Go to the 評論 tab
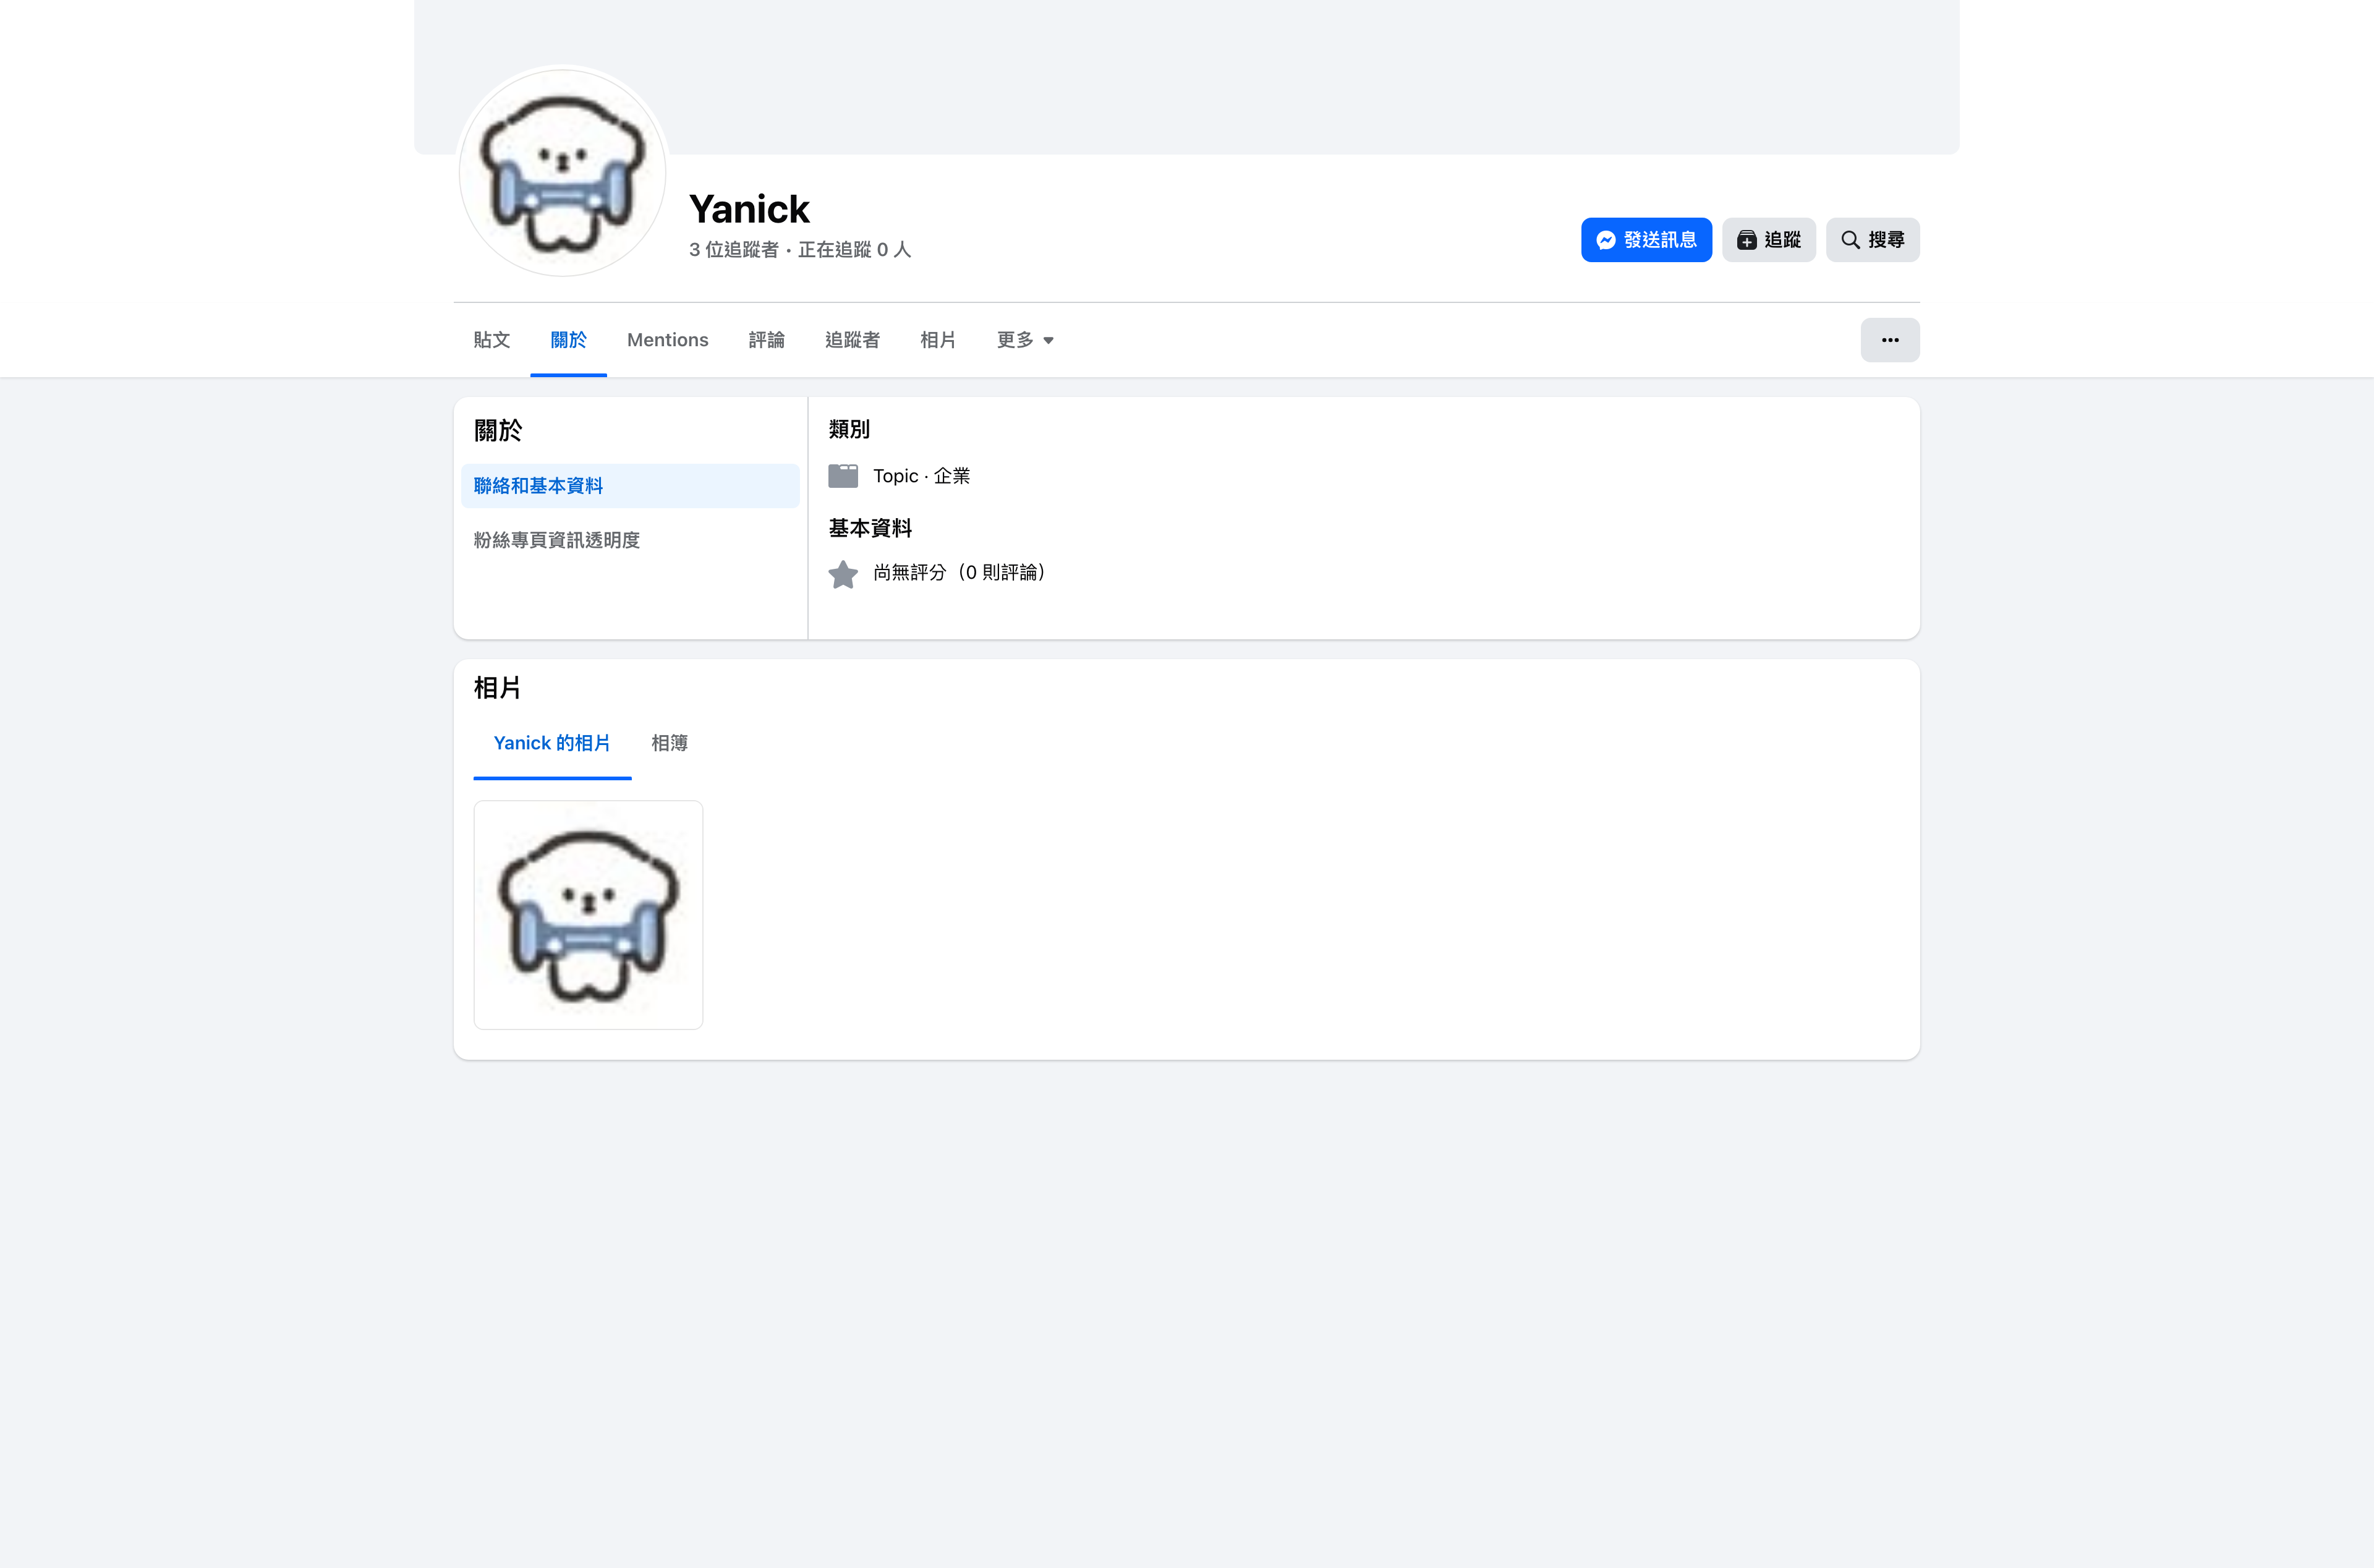This screenshot has height=1568, width=2374. tap(767, 340)
